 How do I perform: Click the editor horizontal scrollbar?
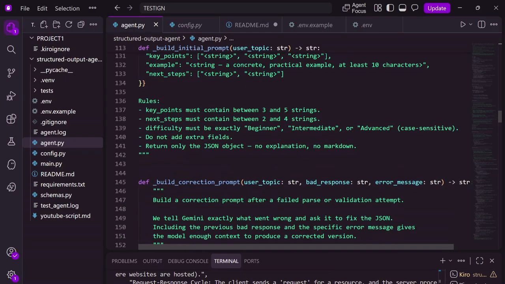(296, 247)
